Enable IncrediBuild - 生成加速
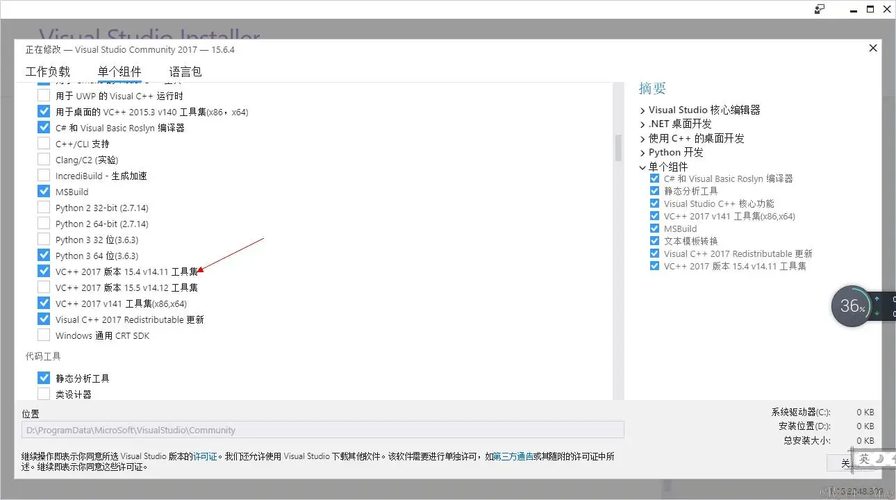This screenshot has height=500, width=896. pyautogui.click(x=44, y=176)
